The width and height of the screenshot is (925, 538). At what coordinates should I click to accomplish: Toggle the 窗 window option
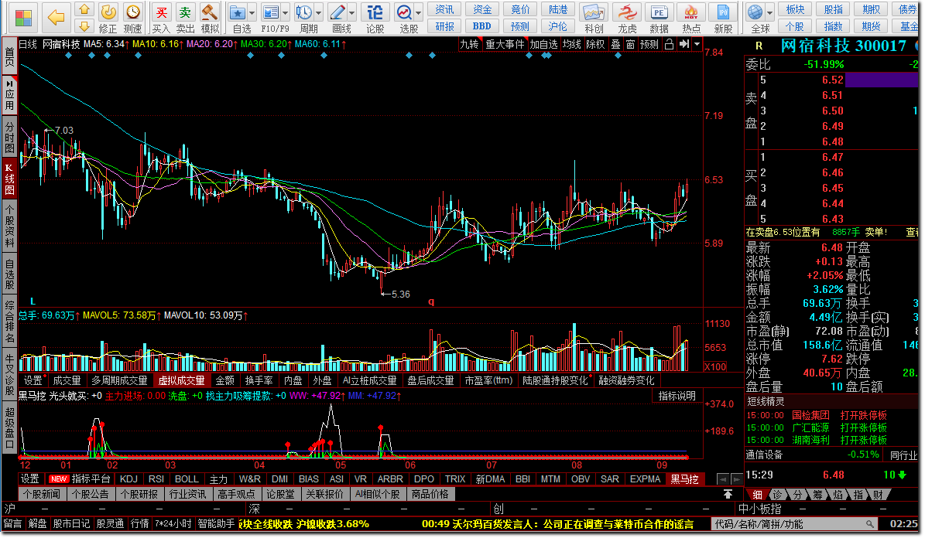[631, 44]
